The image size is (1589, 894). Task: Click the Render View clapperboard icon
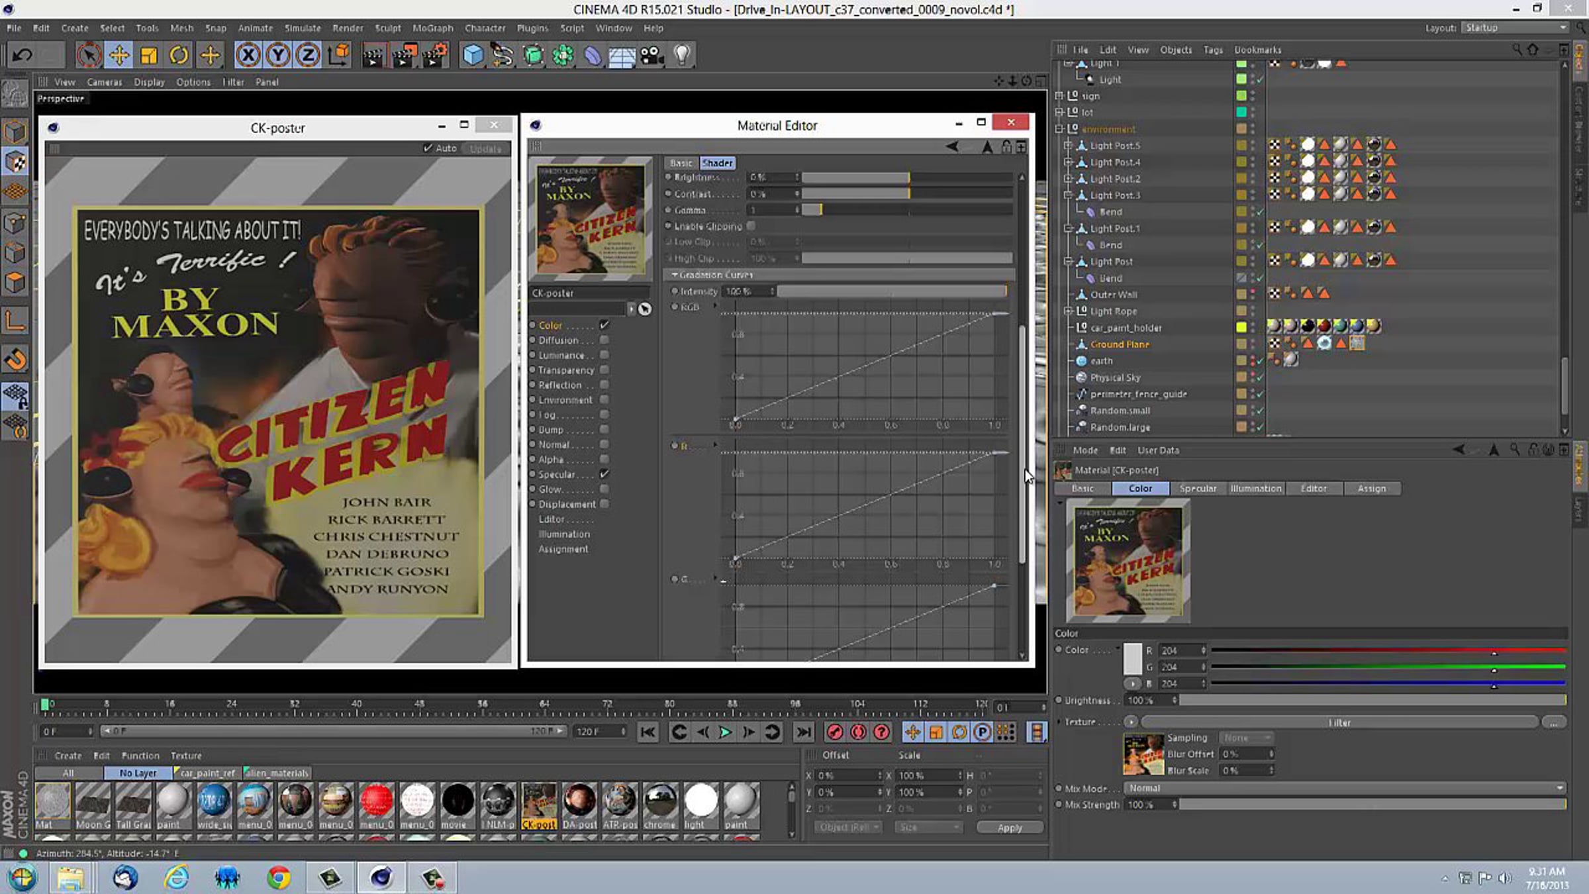point(373,56)
